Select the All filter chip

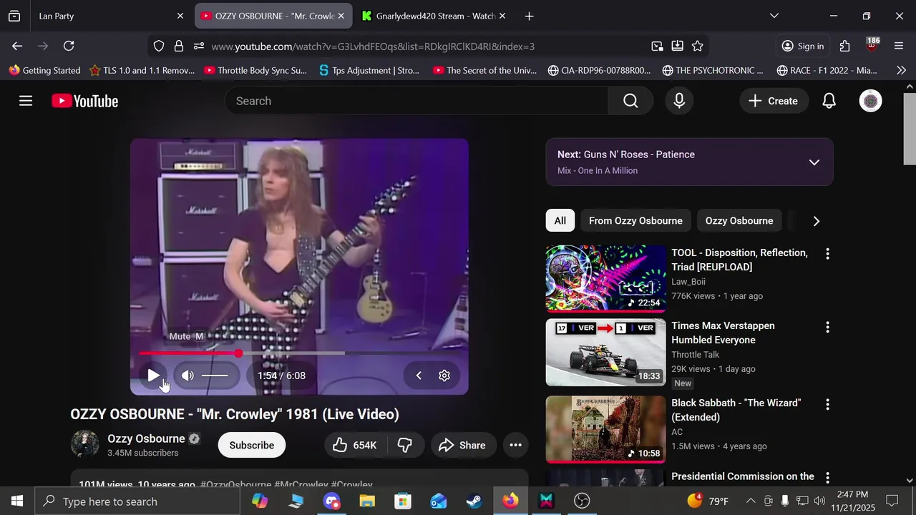pyautogui.click(x=560, y=220)
